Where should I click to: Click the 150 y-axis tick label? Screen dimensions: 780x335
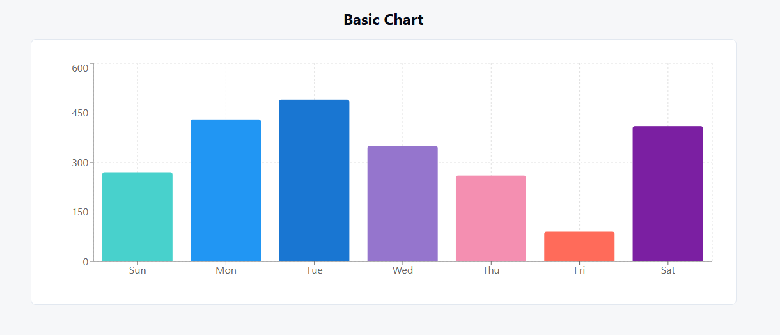tap(80, 212)
